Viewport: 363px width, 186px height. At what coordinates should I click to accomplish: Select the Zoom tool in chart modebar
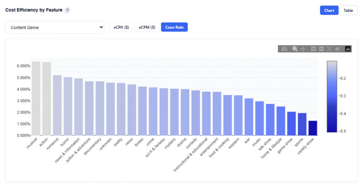[x=295, y=49]
